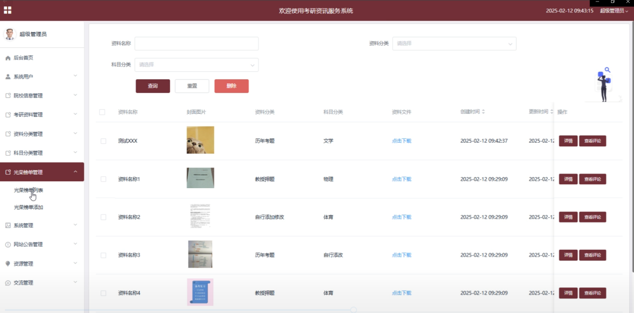Screen dimensions: 634x313
Task: Open the cover thumbnail of 资料名称3
Action: (200, 254)
